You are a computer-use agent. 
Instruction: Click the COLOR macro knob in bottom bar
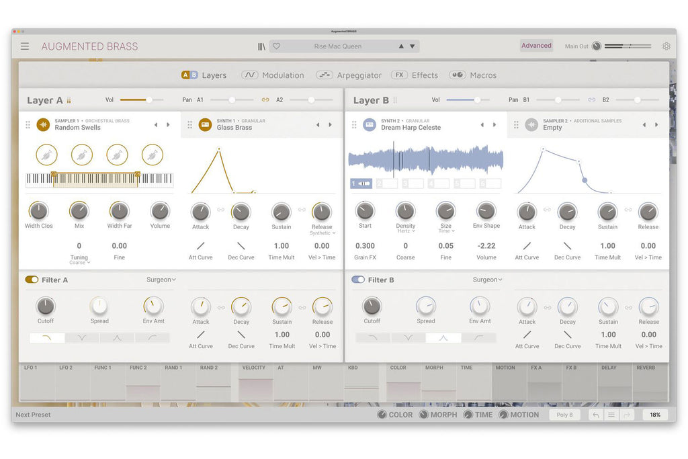tap(382, 415)
